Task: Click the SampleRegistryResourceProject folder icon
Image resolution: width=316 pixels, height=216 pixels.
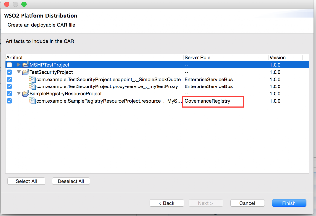Action: (x=25, y=94)
